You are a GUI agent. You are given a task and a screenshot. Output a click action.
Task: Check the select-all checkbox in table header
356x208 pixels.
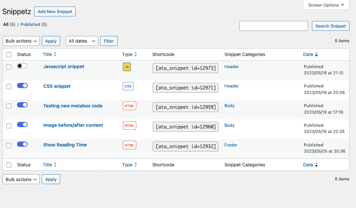click(9, 55)
